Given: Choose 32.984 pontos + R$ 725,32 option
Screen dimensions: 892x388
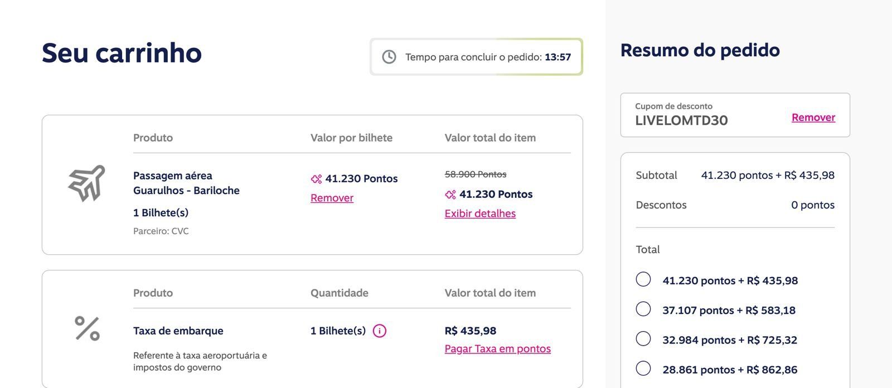Looking at the screenshot, I should 643,338.
